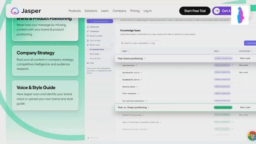Open the Products menu

click(75, 11)
